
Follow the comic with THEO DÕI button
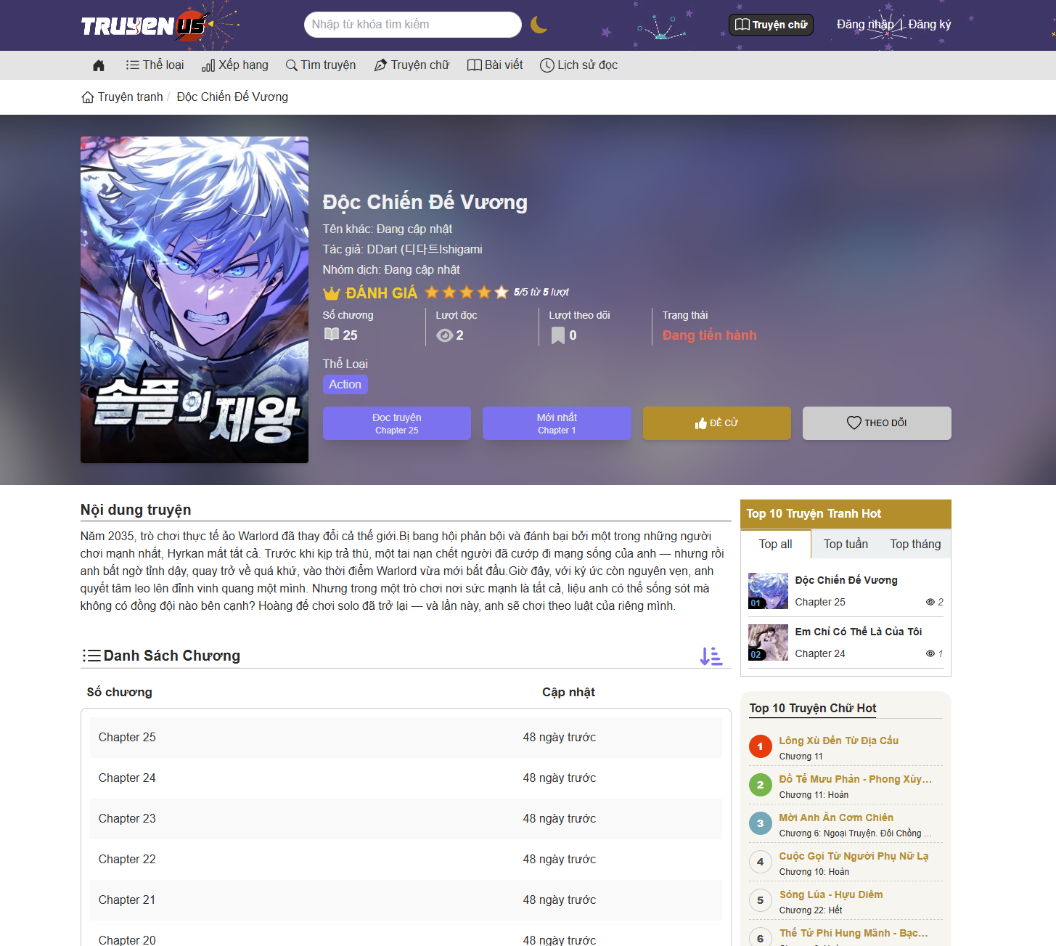click(877, 423)
